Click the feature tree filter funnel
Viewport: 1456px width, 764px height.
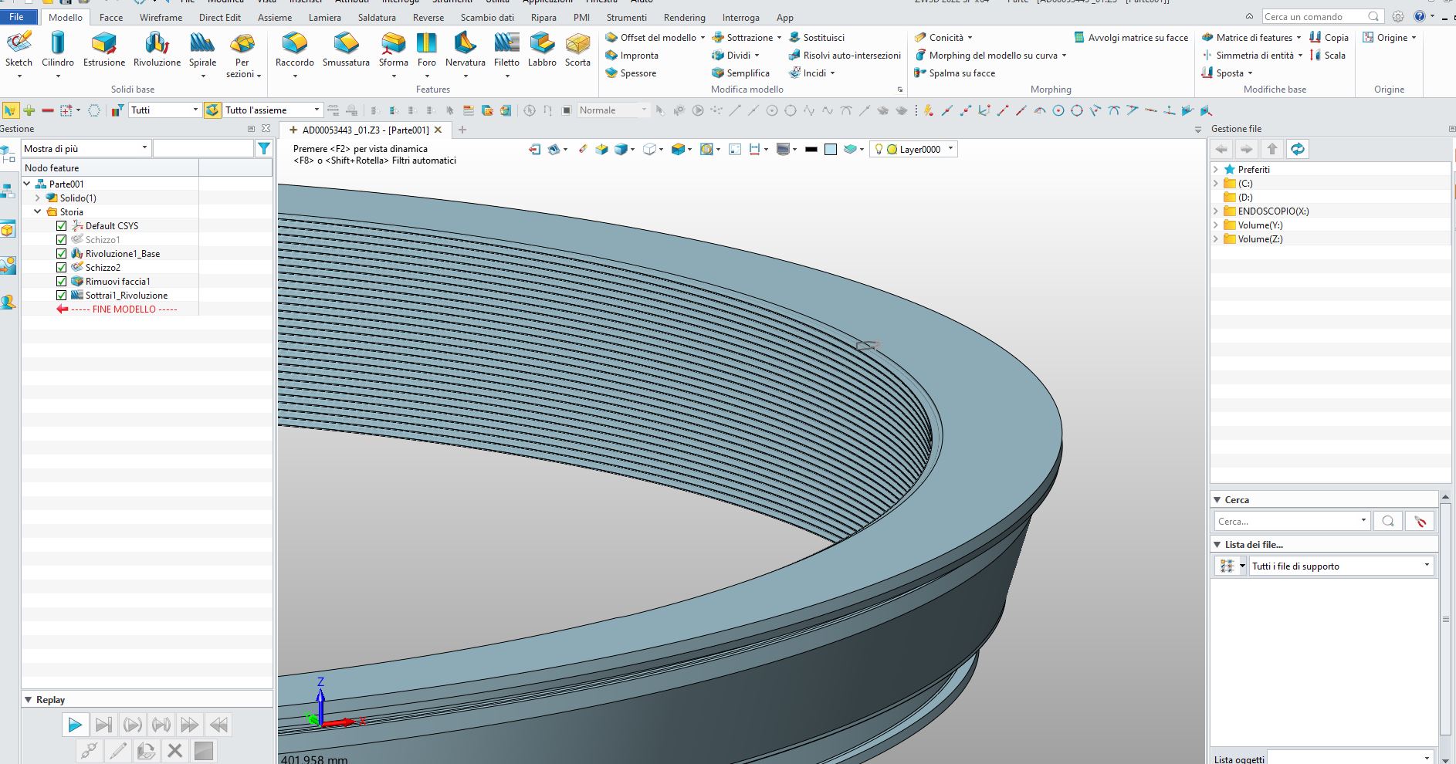(264, 148)
